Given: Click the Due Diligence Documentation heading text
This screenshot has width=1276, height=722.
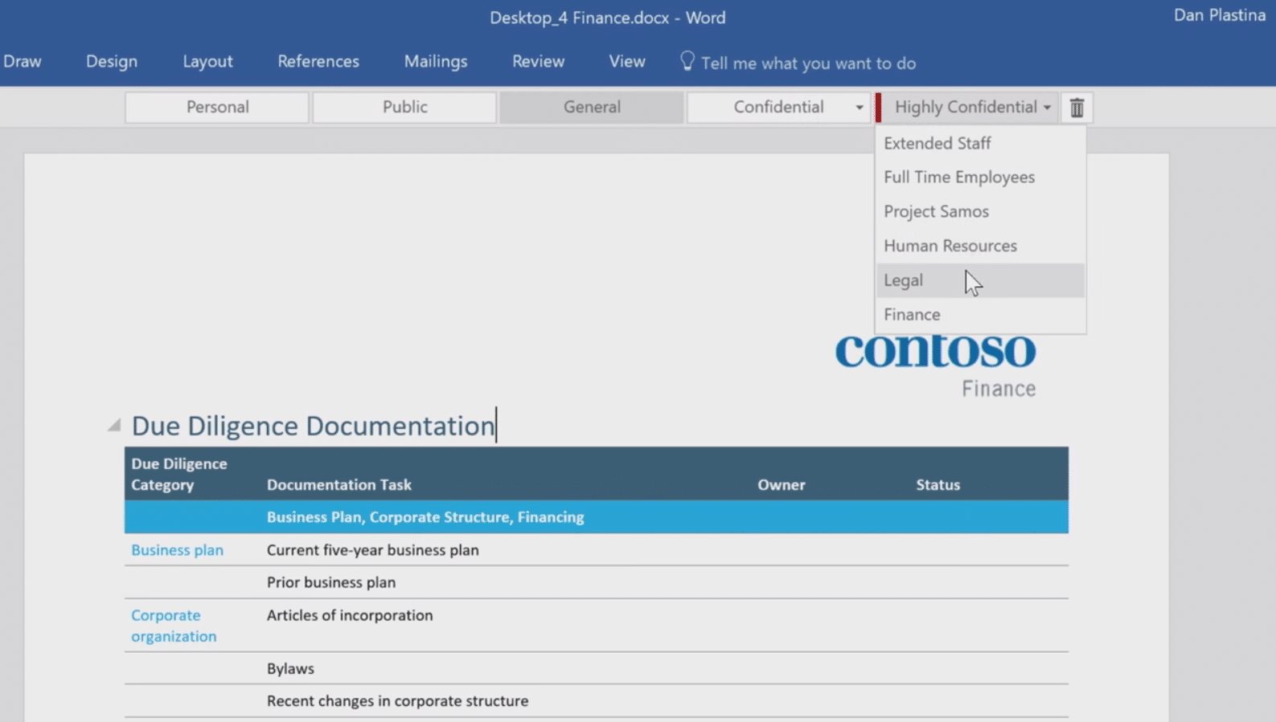Looking at the screenshot, I should [313, 426].
